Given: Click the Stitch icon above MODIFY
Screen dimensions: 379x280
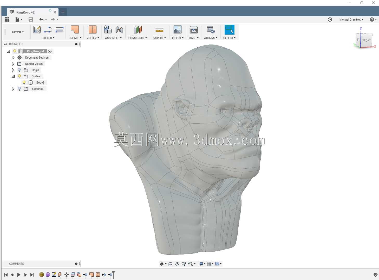Looking at the screenshot, I should [93, 29].
